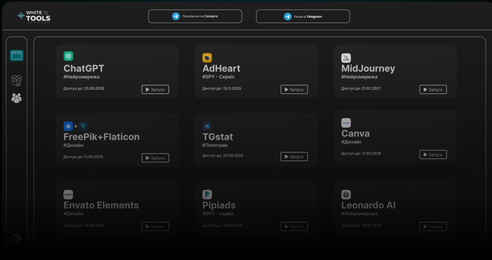Click the MidJourney app icon
This screenshot has height=260, width=492.
coord(346,58)
